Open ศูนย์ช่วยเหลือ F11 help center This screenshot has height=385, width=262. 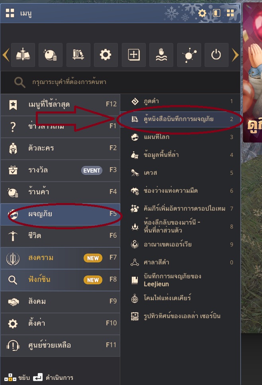point(60,345)
